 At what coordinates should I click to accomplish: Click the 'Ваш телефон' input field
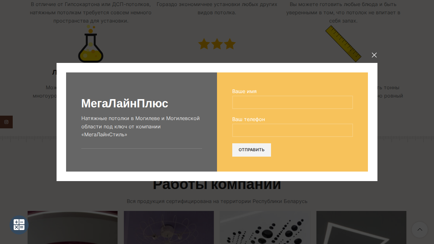pos(292,130)
